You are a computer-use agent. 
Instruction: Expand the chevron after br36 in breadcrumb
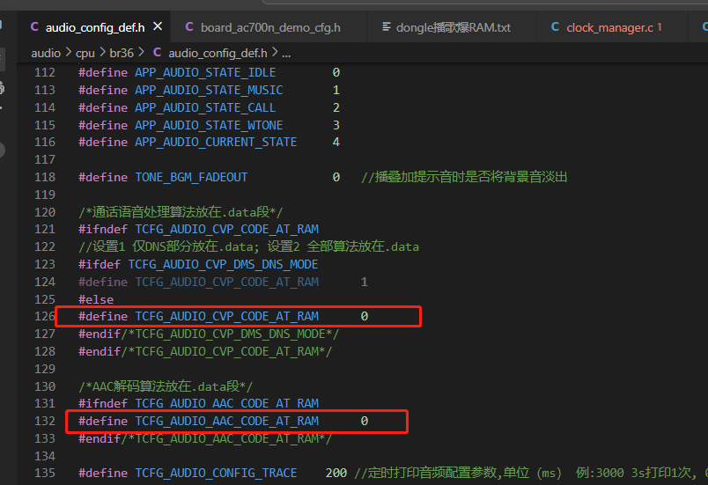click(141, 52)
